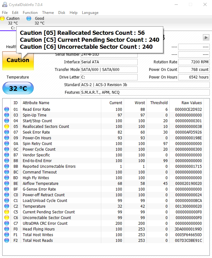
Task: Click the Worst column header
Action: (140, 103)
